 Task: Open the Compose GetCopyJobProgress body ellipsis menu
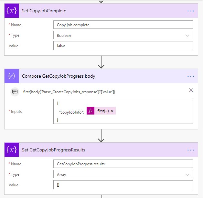point(191,76)
